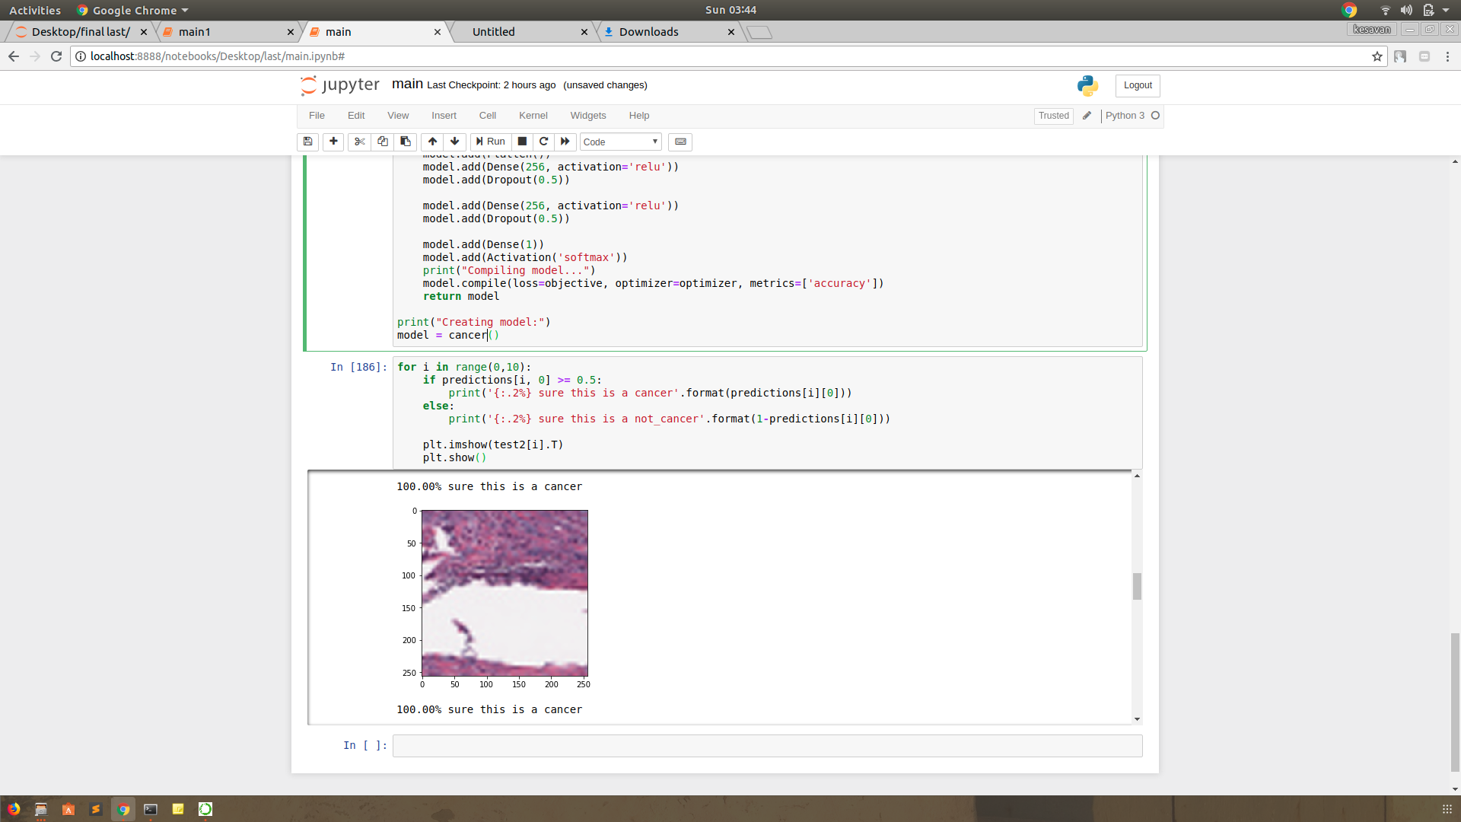Screen dimensions: 1461x822
Task: Insert cell below with plus icon
Action: click(x=333, y=142)
